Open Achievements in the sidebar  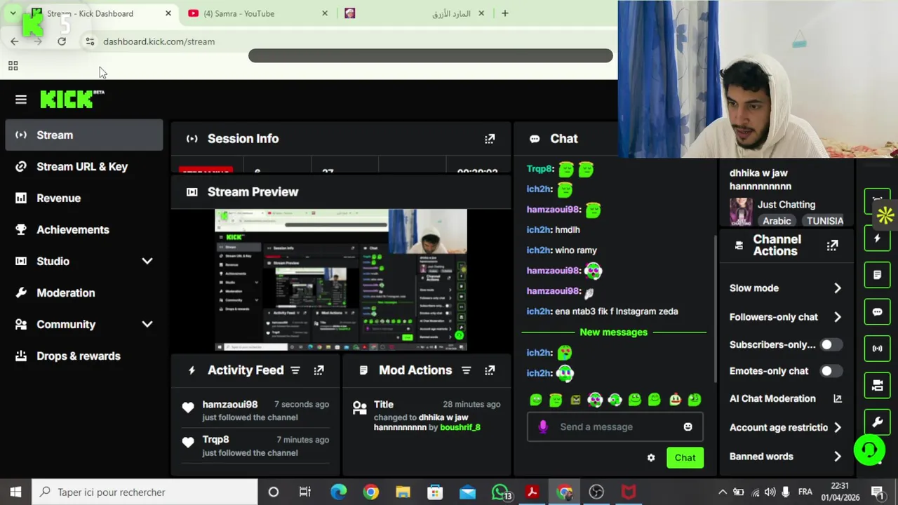(x=84, y=229)
